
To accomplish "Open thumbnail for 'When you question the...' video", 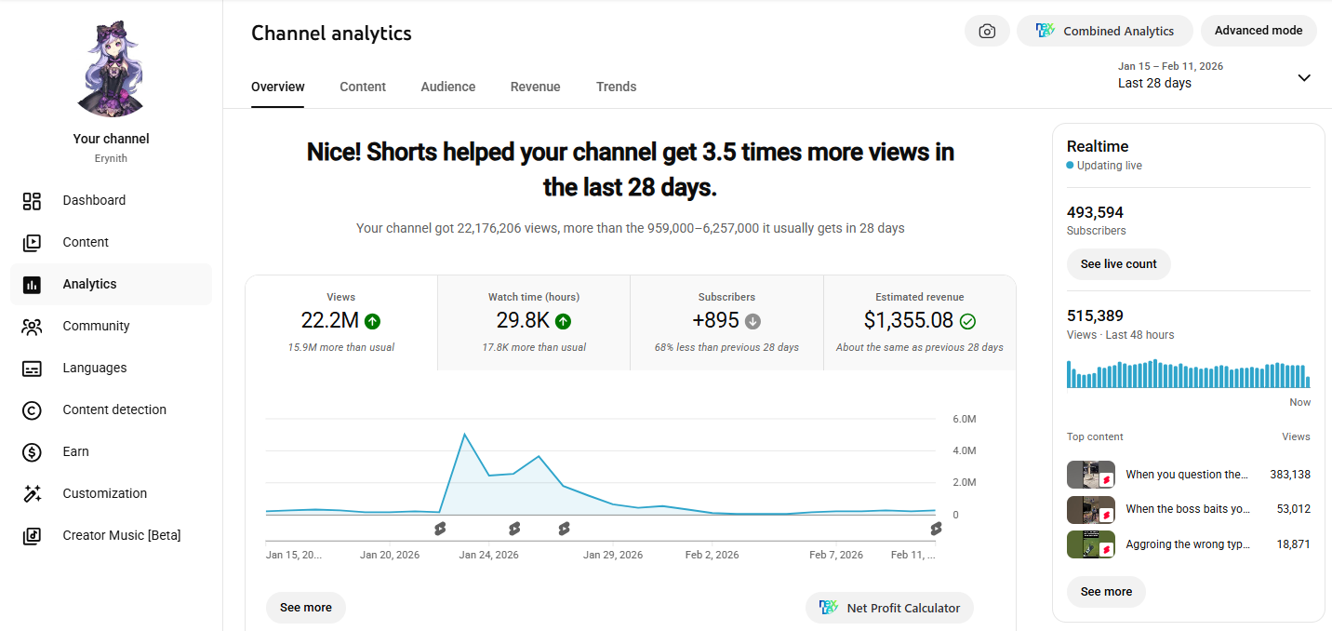I will [x=1091, y=475].
